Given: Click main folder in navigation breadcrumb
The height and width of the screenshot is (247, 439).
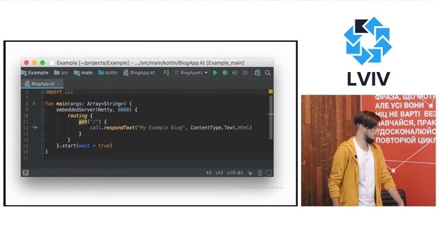Looking at the screenshot, I should [83, 73].
